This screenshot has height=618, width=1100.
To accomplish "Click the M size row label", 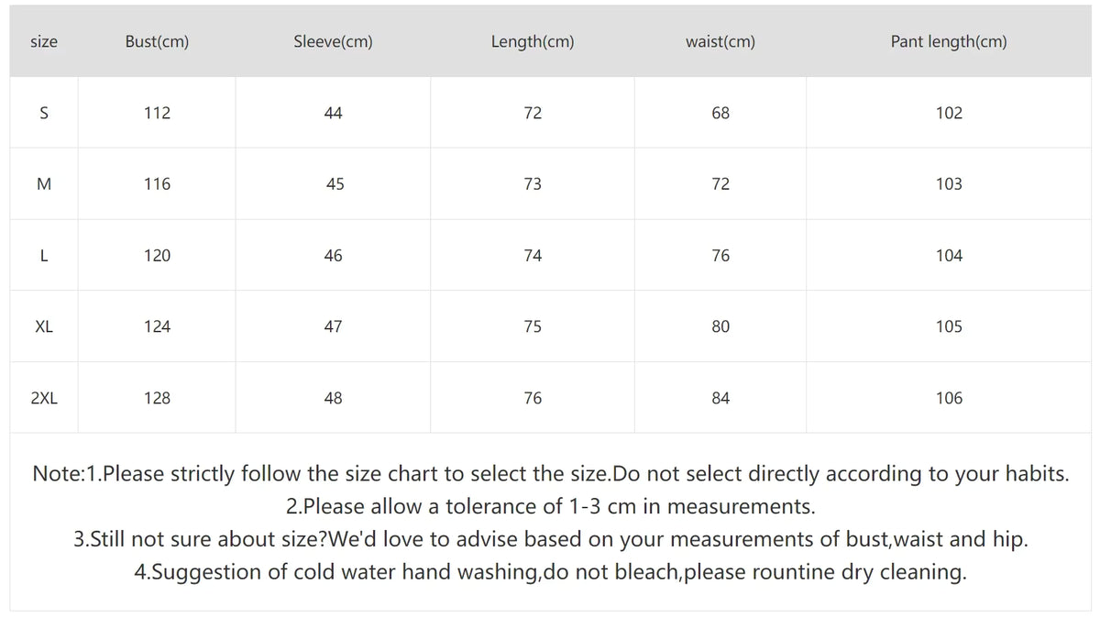I will (x=44, y=184).
